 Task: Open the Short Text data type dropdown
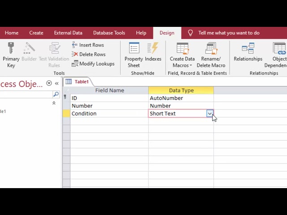(210, 113)
